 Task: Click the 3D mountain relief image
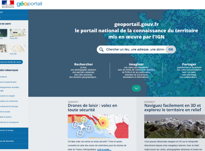coord(174,126)
